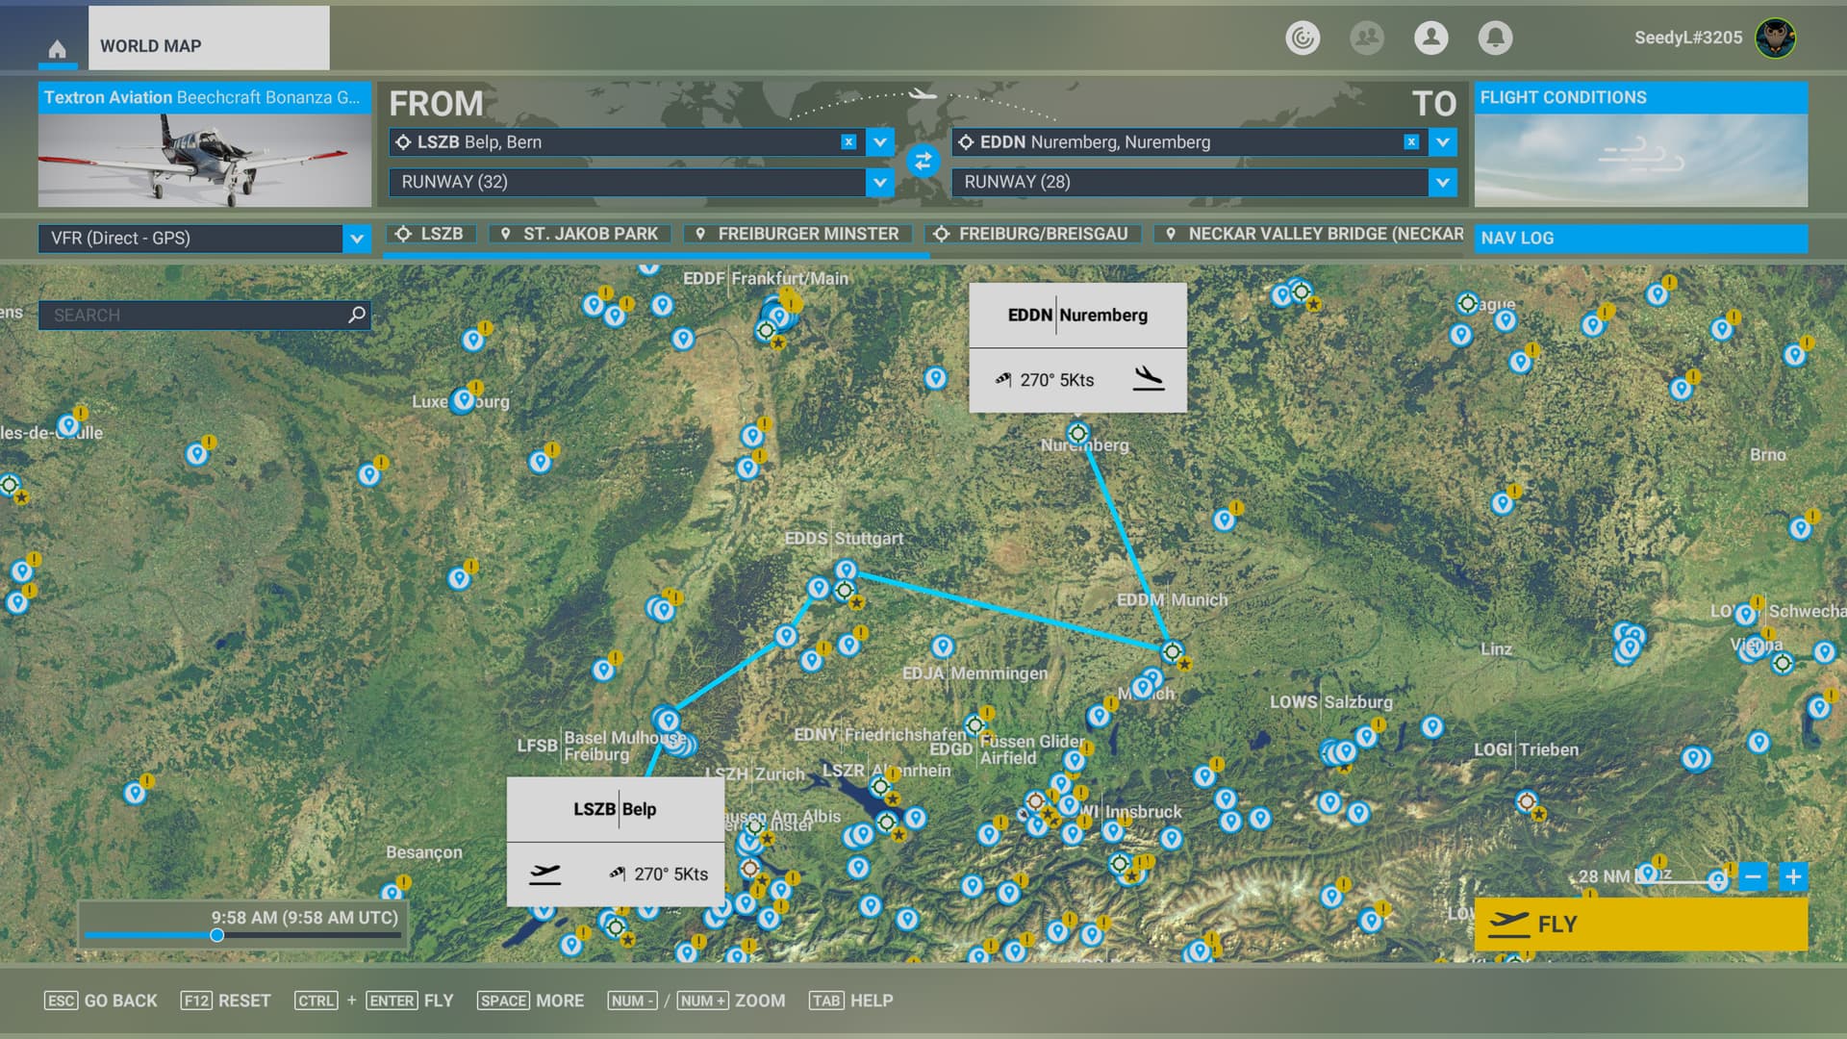
Task: Expand the RUNWAY (28) dropdown
Action: point(1442,182)
